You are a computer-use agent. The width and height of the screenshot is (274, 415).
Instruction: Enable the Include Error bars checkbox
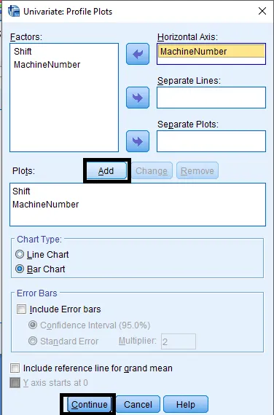pyautogui.click(x=21, y=309)
